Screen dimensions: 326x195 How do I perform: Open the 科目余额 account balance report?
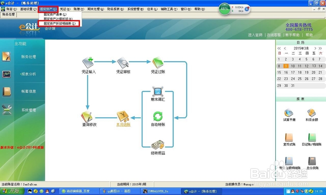tap(311, 113)
